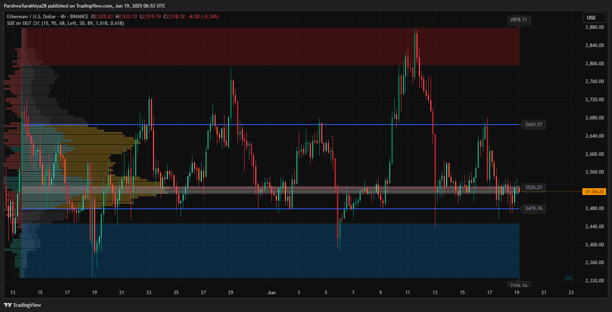Click date 23 at right of time axis
The image size is (612, 312).
click(x=571, y=293)
